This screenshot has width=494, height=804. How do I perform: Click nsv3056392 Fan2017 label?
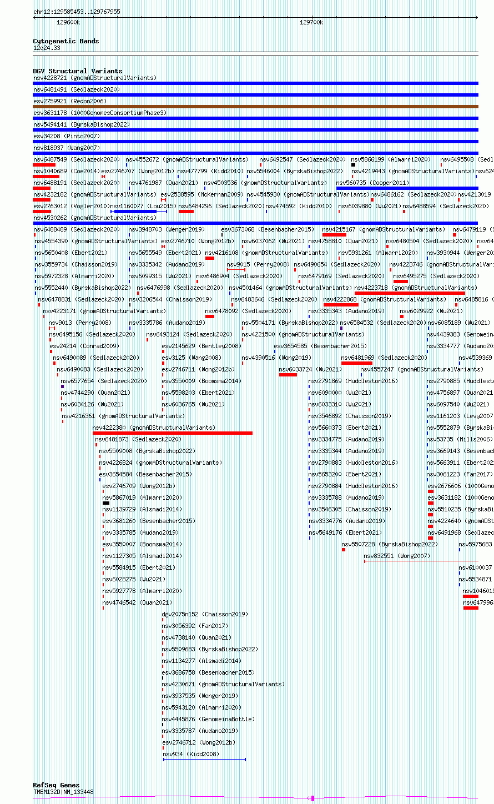(195, 626)
